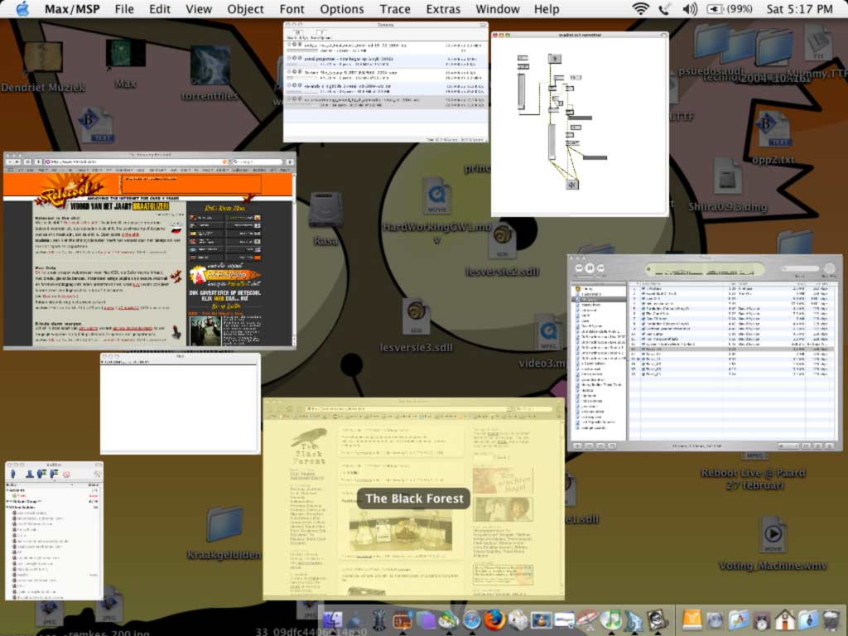This screenshot has width=848, height=636.
Task: Click the menu bar clock Sat 5:17 PM
Action: (x=799, y=8)
